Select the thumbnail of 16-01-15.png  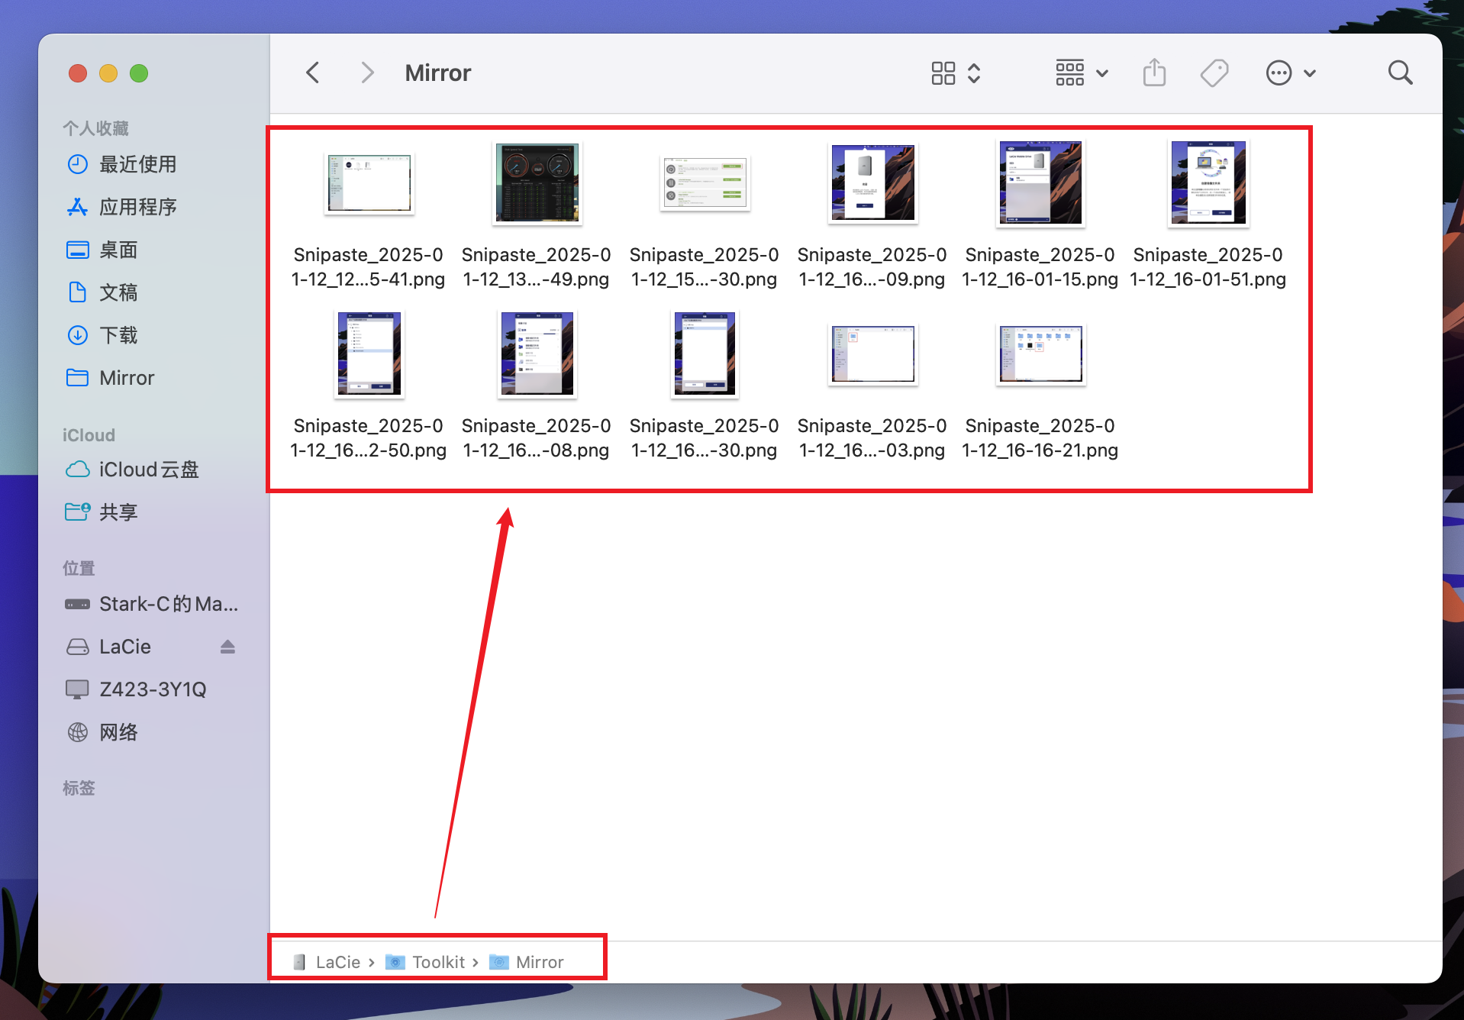coord(1040,183)
